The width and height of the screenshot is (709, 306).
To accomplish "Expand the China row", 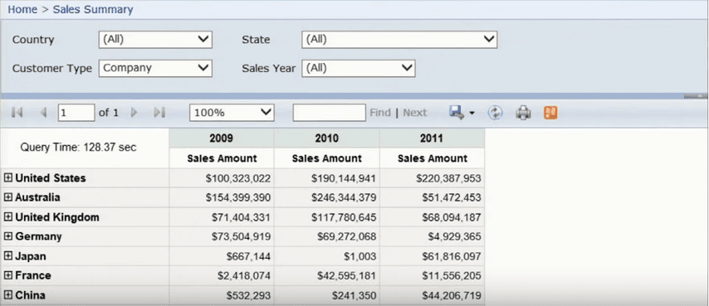I will click(7, 295).
